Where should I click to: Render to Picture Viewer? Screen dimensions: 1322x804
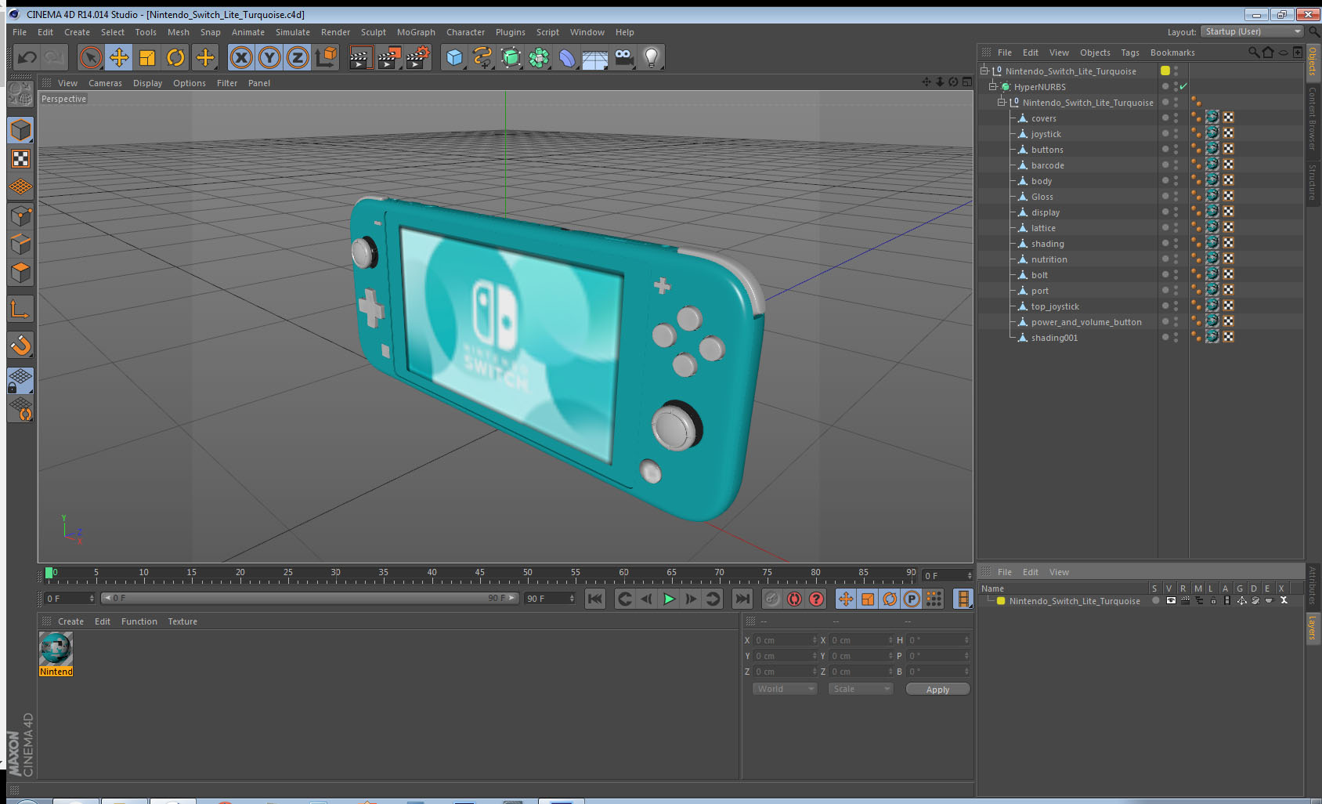click(389, 57)
